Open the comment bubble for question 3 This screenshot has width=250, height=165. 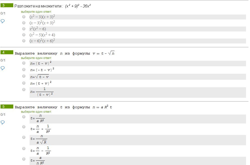3,21
